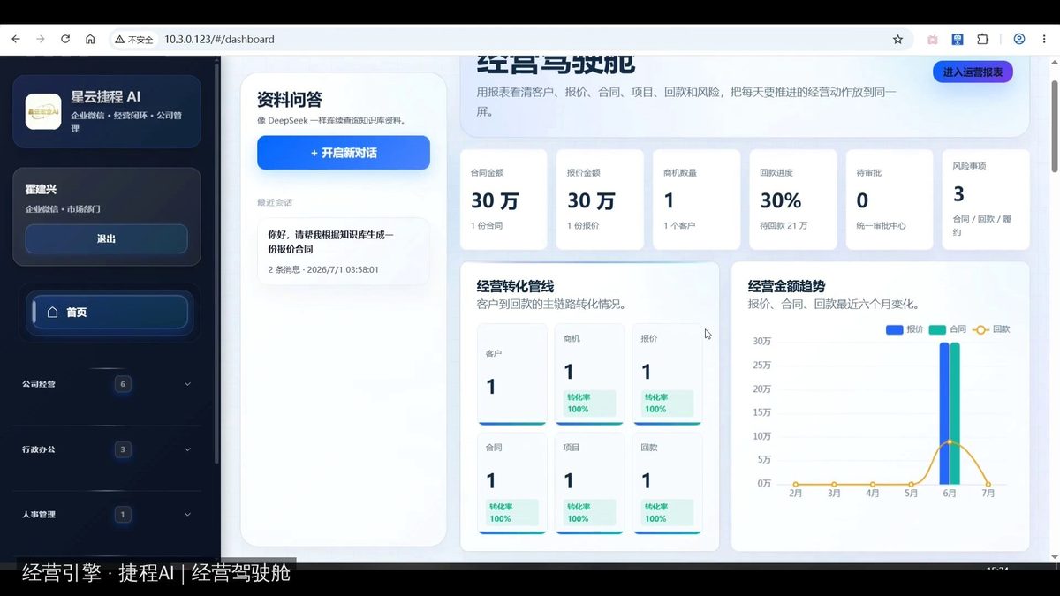Click the main page vertical scrollbar

pyautogui.click(x=1054, y=125)
